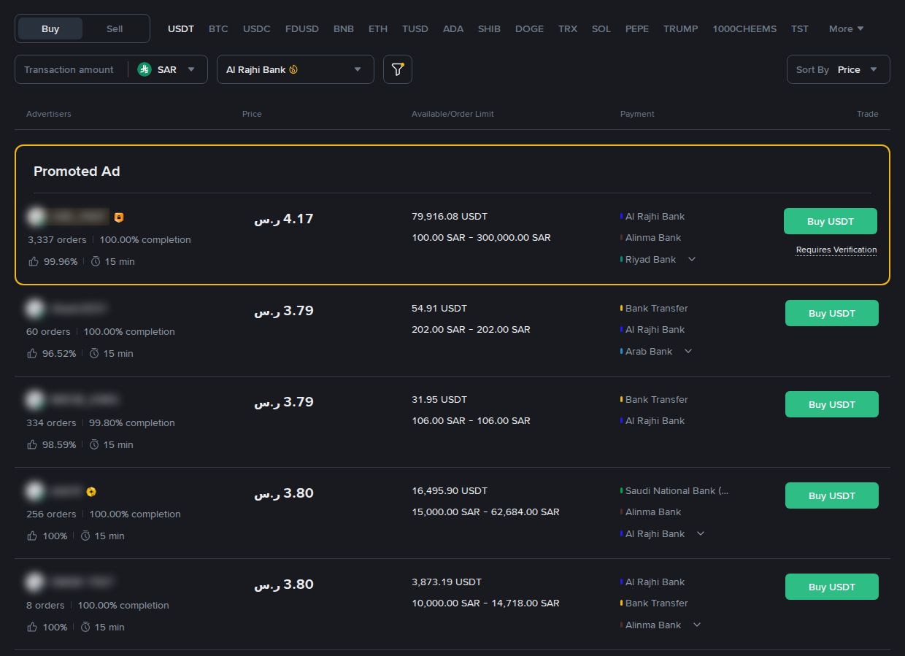
Task: Select the USDC coin tab
Action: click(257, 28)
